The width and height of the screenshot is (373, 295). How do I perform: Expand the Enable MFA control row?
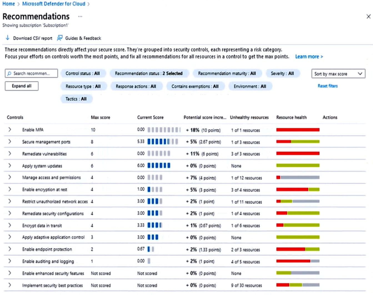(10, 130)
